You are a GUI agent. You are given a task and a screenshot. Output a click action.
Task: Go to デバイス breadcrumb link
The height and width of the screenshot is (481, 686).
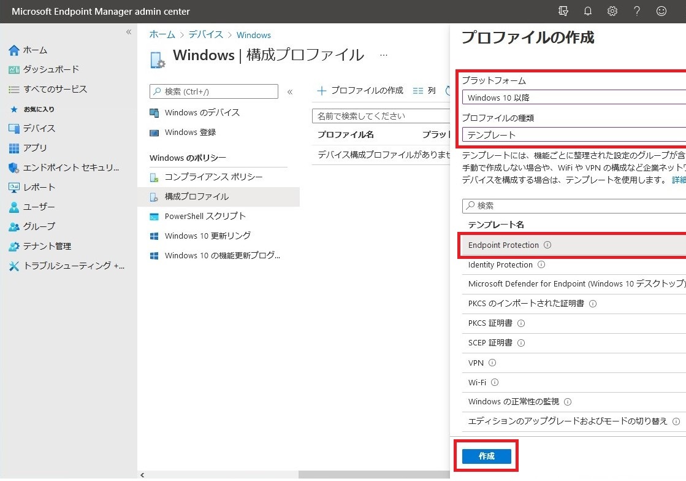click(205, 35)
